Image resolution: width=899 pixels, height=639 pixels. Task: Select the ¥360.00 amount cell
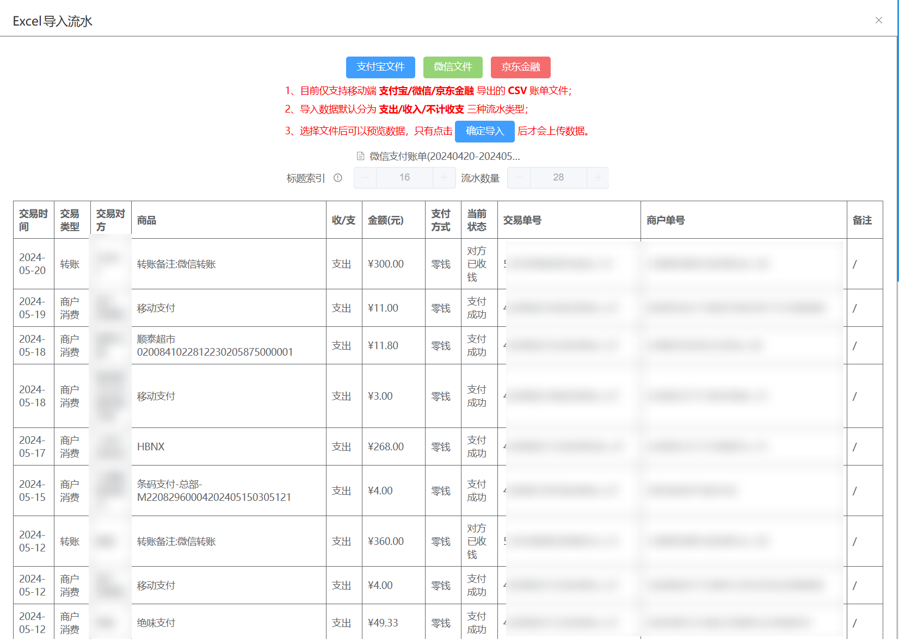(x=394, y=541)
